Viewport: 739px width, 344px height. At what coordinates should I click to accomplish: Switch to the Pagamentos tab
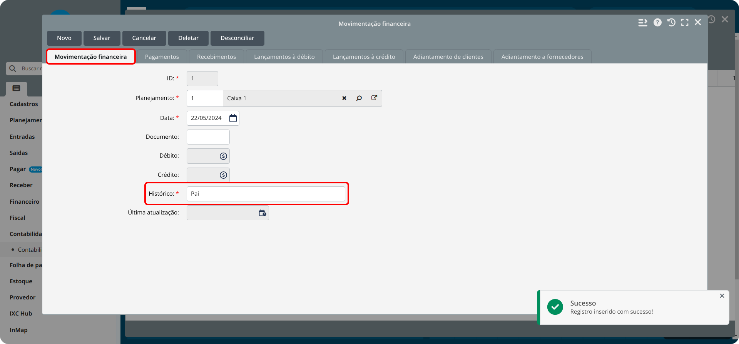[x=162, y=57]
